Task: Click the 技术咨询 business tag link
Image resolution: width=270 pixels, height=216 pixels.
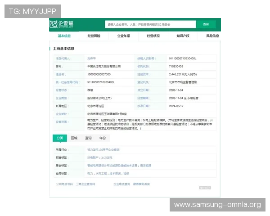Action: 115,173
